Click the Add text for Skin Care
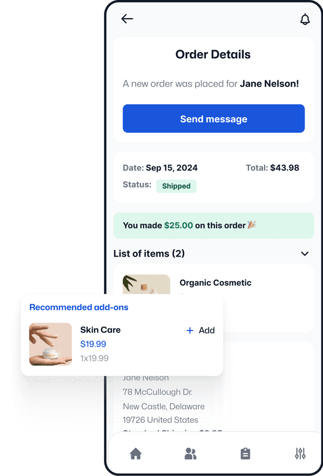The width and height of the screenshot is (323, 476). pyautogui.click(x=206, y=330)
